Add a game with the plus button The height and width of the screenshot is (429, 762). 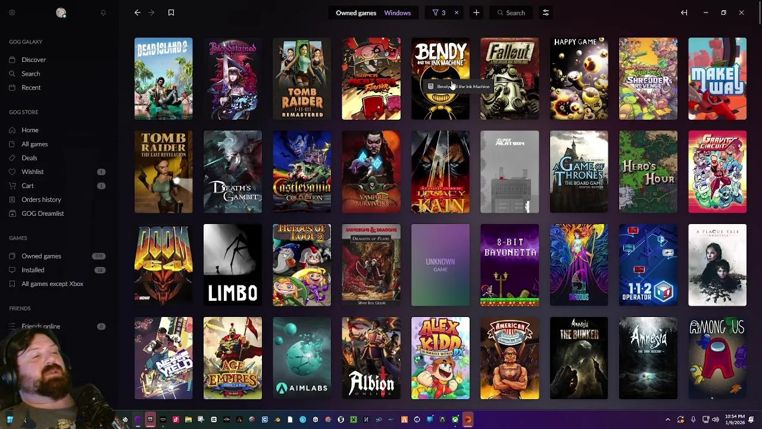click(x=476, y=13)
